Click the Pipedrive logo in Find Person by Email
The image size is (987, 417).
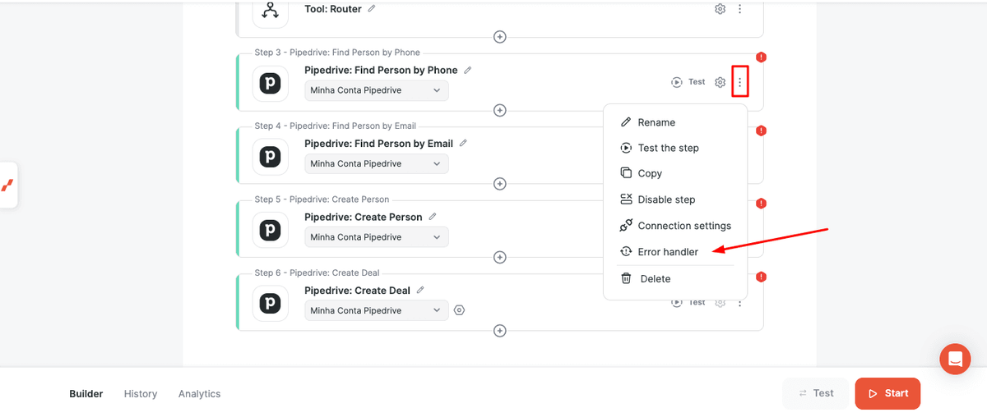click(270, 157)
